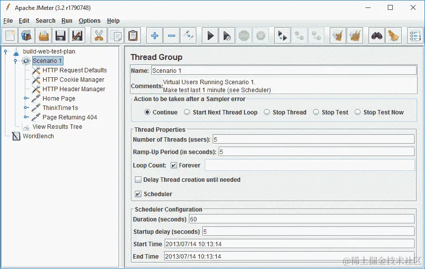Screen dimensions: 425x269
Task: Select the Home Page sampler label
Action: [59, 99]
